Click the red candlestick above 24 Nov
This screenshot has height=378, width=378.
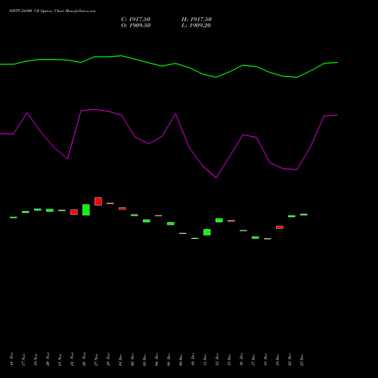coord(74,212)
